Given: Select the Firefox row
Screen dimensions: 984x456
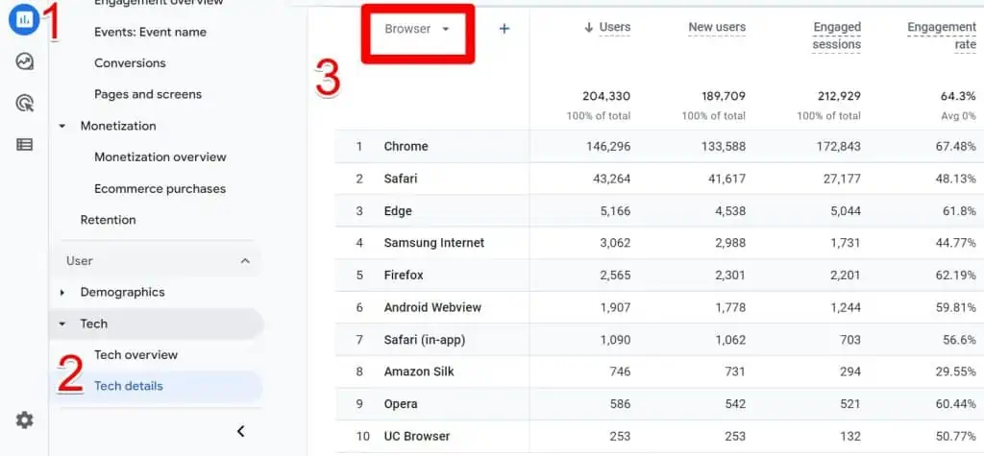Looking at the screenshot, I should click(x=659, y=276).
